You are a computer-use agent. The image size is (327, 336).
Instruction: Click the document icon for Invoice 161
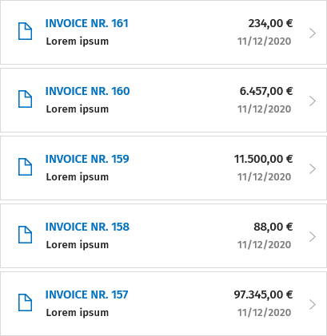click(x=25, y=31)
